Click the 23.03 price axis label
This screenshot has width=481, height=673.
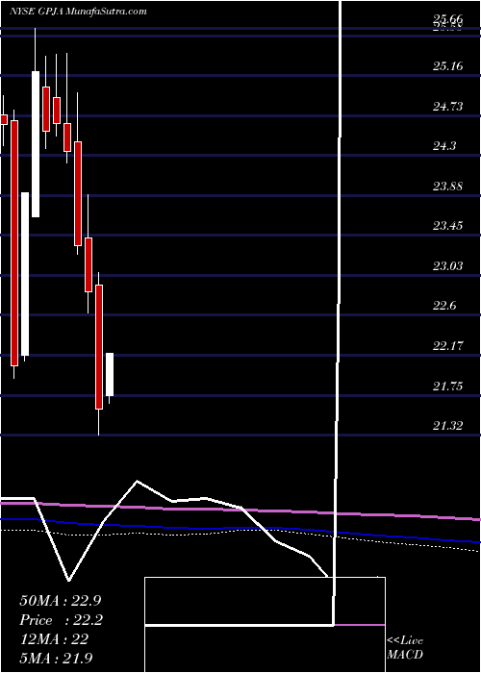[x=448, y=266]
